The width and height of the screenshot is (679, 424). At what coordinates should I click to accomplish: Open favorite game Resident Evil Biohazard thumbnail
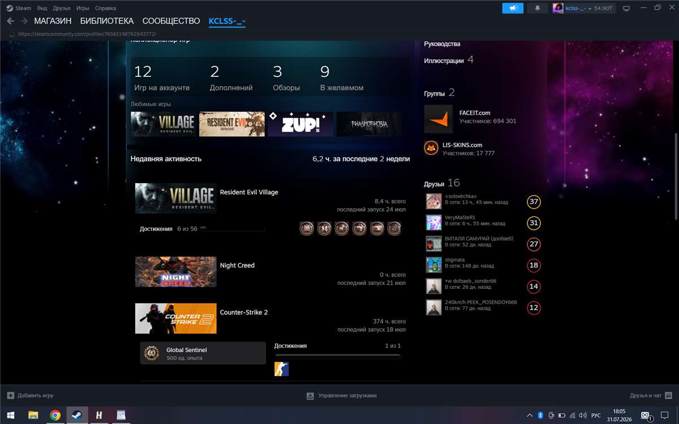coord(232,124)
